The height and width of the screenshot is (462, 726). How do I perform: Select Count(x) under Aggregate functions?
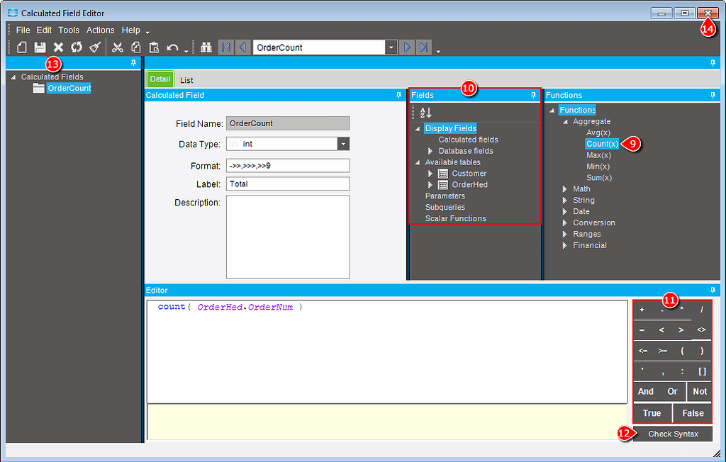[602, 143]
